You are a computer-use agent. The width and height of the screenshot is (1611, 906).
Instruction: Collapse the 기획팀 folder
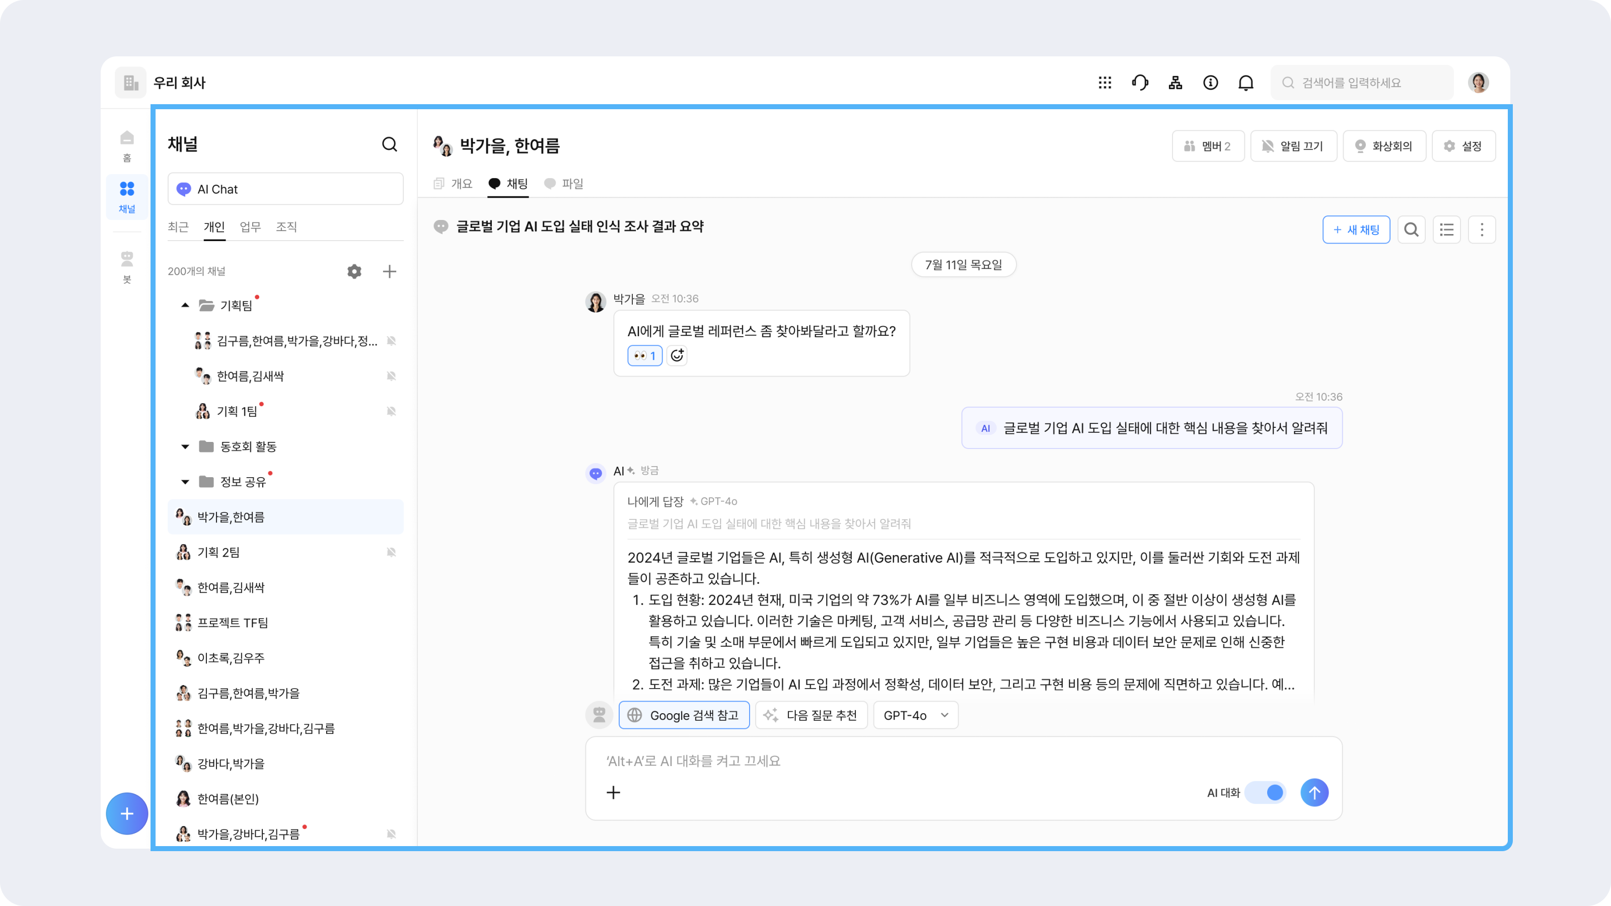click(185, 305)
